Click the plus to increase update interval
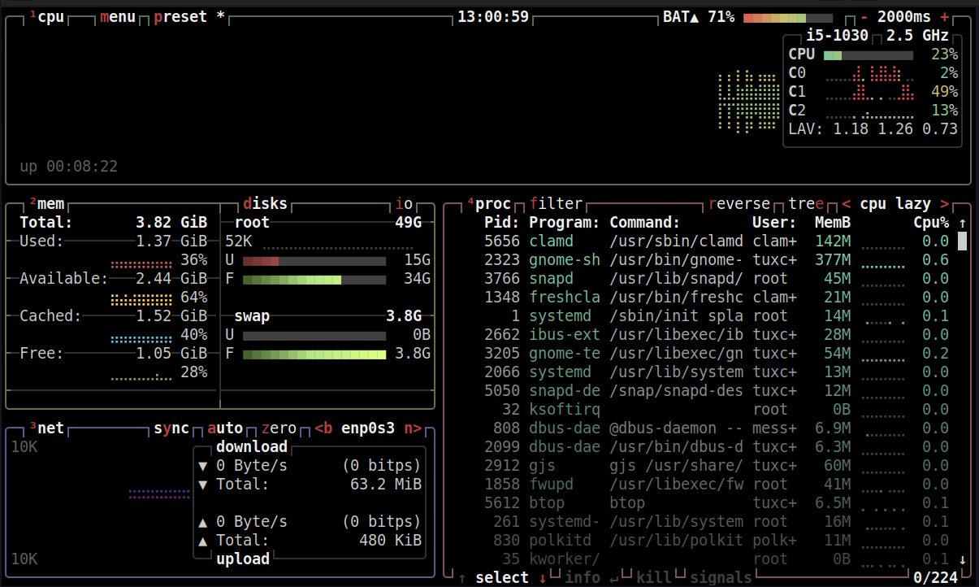Screen dimensions: 979x587 click(945, 17)
